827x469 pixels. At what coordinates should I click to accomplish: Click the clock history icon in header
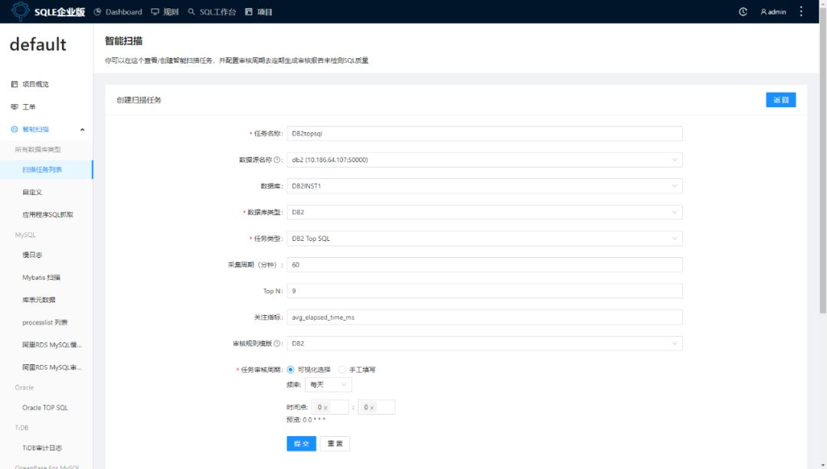point(743,11)
